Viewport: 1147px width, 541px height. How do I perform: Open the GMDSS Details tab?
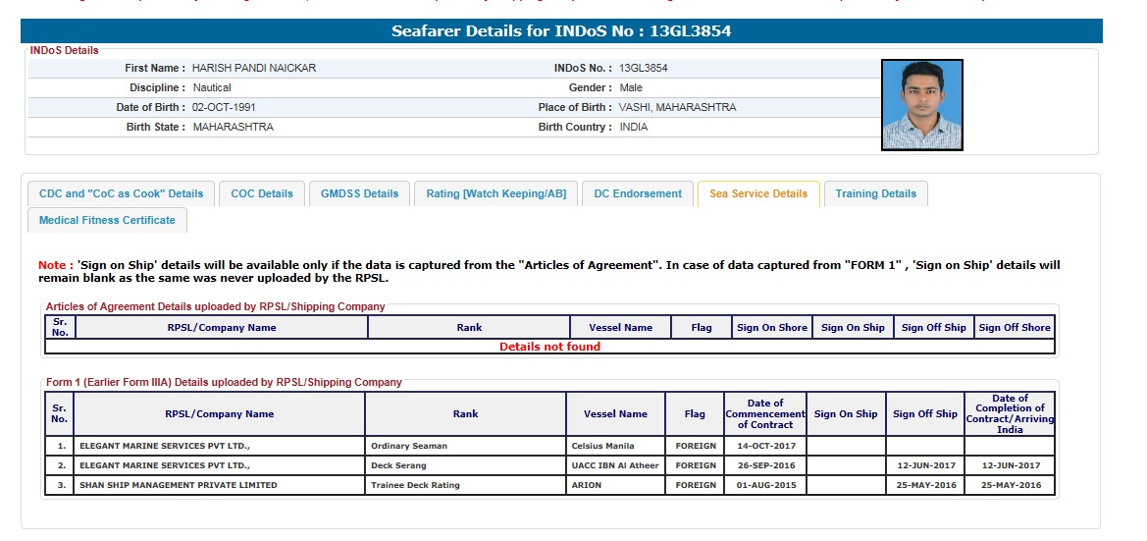tap(359, 193)
